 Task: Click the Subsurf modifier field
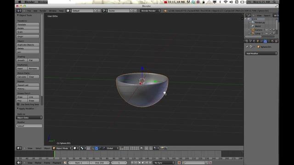(x=29, y=126)
